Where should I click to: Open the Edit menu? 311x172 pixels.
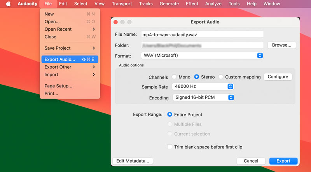pos(63,4)
